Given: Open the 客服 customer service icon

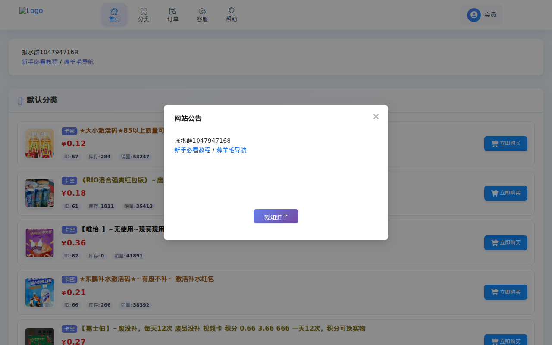Looking at the screenshot, I should (202, 11).
